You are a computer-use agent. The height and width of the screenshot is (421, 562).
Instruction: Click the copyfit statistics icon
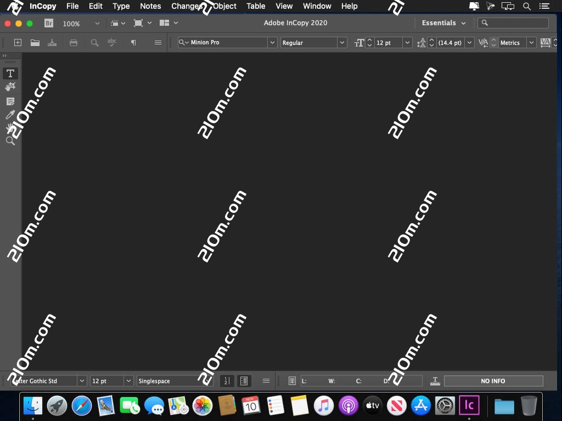pyautogui.click(x=292, y=381)
